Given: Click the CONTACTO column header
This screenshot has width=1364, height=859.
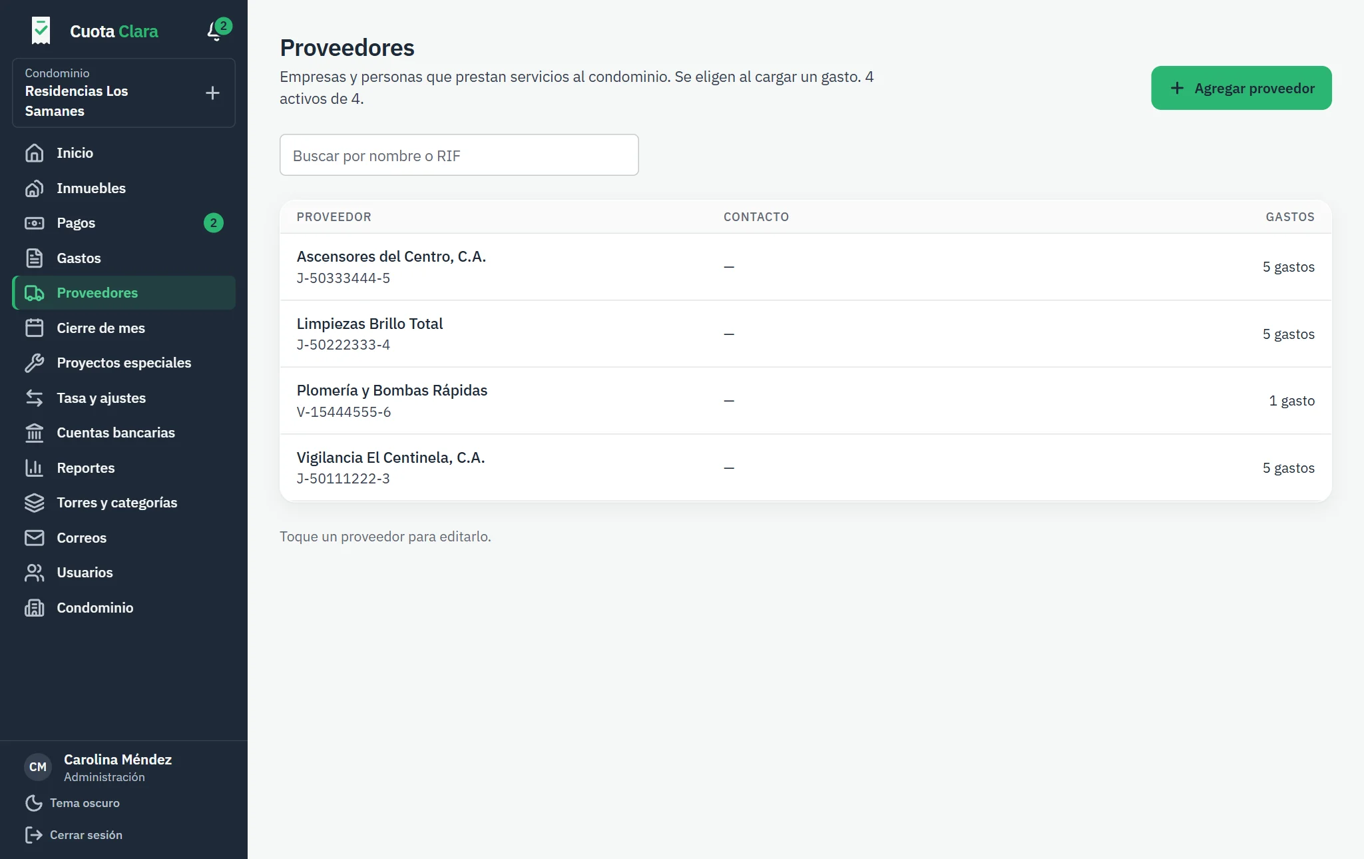Looking at the screenshot, I should [756, 217].
